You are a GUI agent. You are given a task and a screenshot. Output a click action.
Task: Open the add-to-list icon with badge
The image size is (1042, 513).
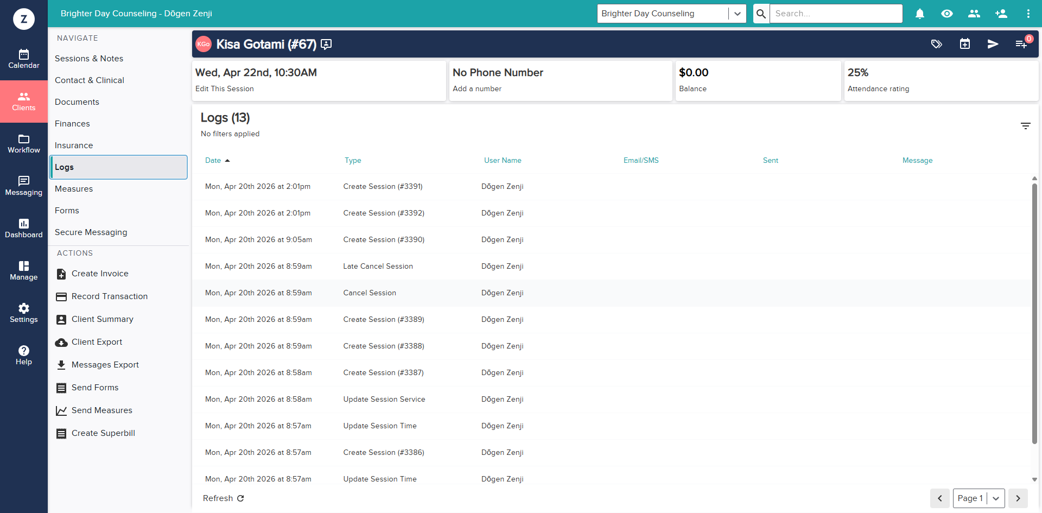pyautogui.click(x=1022, y=44)
